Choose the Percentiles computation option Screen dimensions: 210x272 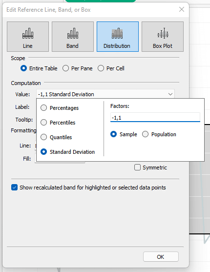click(x=43, y=123)
